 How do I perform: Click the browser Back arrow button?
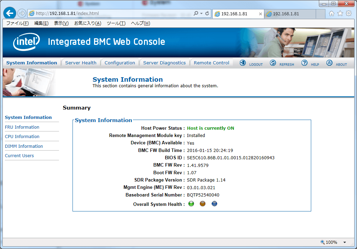pos(10,13)
